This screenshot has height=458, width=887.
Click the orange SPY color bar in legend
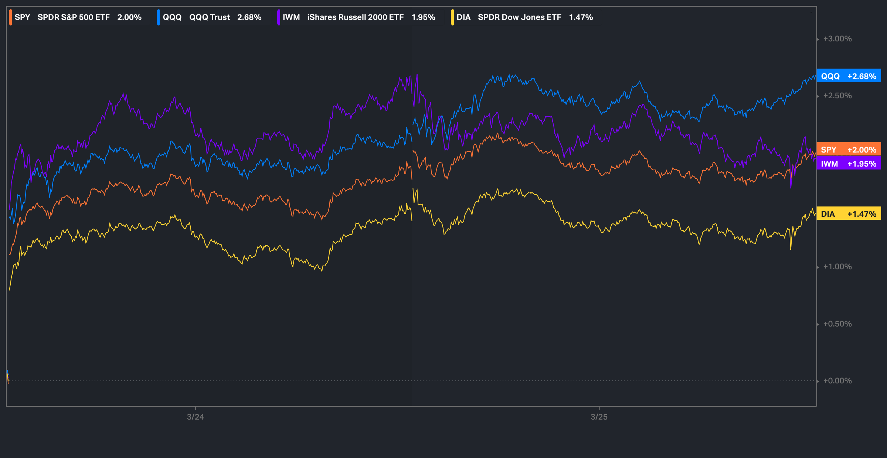[x=11, y=17]
